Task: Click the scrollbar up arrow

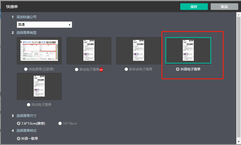Action: [239, 15]
